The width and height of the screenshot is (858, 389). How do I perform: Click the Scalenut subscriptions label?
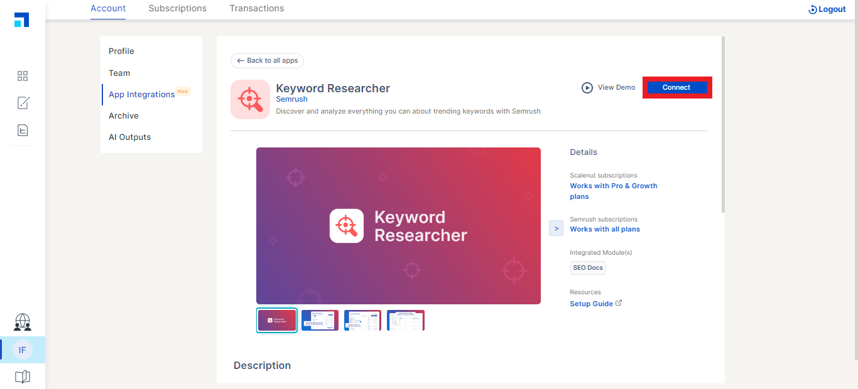604,176
